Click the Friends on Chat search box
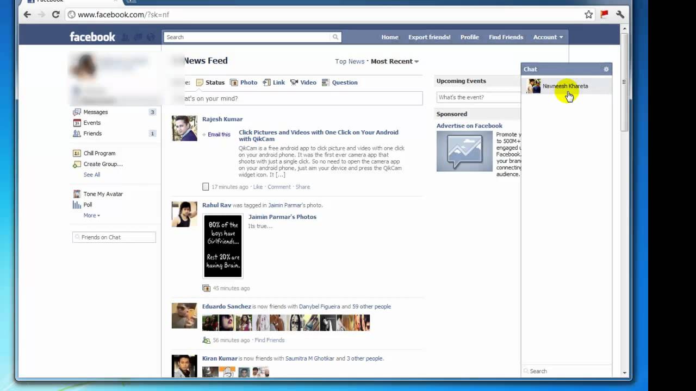Viewport: 696px width, 391px height. (114, 237)
